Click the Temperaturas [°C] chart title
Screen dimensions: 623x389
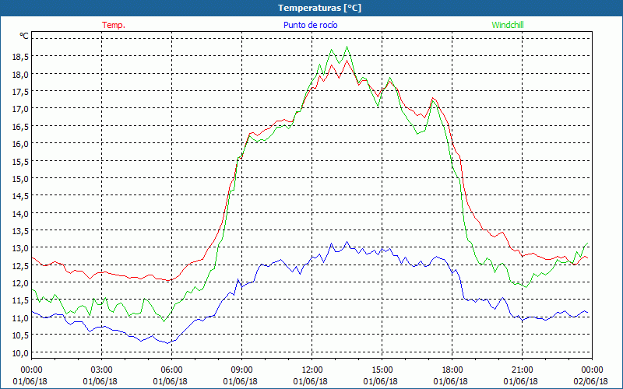(x=319, y=8)
